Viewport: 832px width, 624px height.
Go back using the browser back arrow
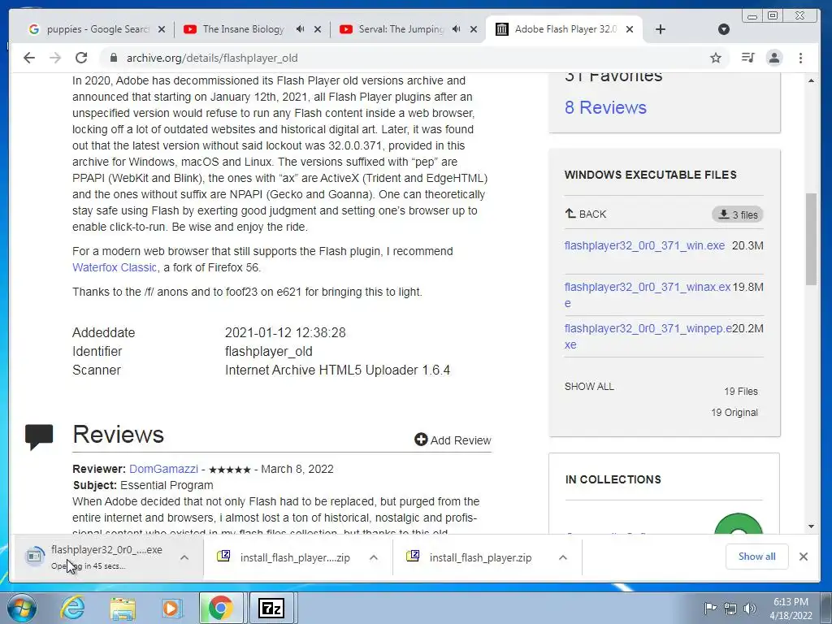pyautogui.click(x=29, y=58)
